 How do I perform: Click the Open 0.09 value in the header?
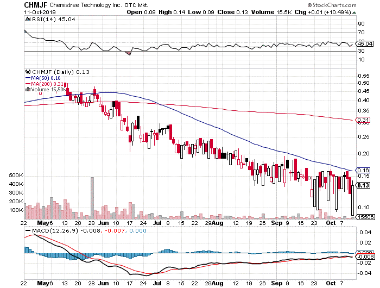[x=141, y=12]
